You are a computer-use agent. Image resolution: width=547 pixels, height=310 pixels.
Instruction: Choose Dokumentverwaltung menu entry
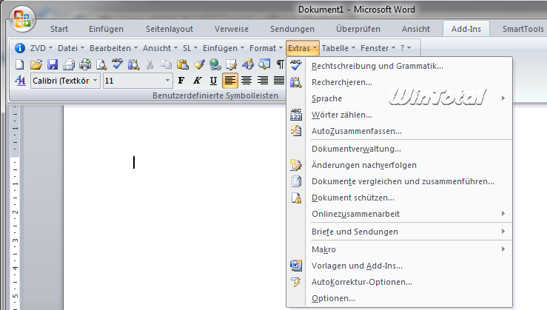(x=399, y=149)
